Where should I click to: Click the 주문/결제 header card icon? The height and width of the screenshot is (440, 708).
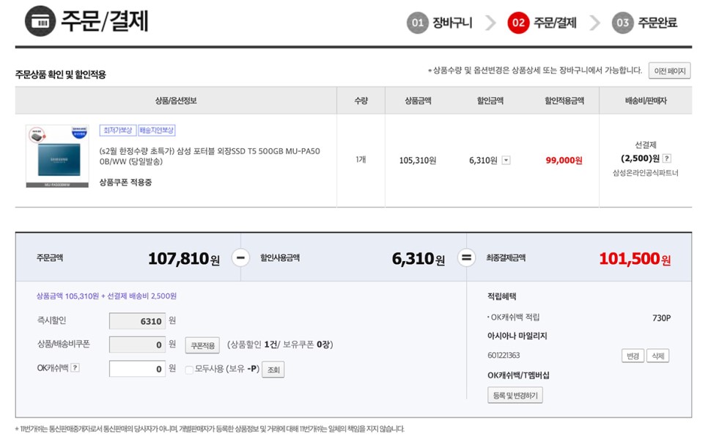click(40, 21)
